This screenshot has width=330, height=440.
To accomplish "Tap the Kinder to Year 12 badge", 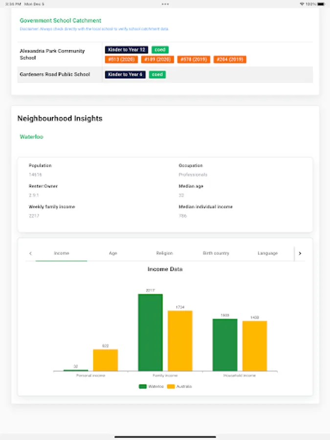I will coord(126,50).
